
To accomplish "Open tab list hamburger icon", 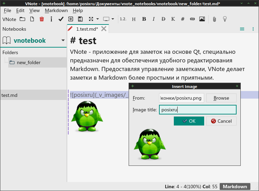I will point(242,29).
